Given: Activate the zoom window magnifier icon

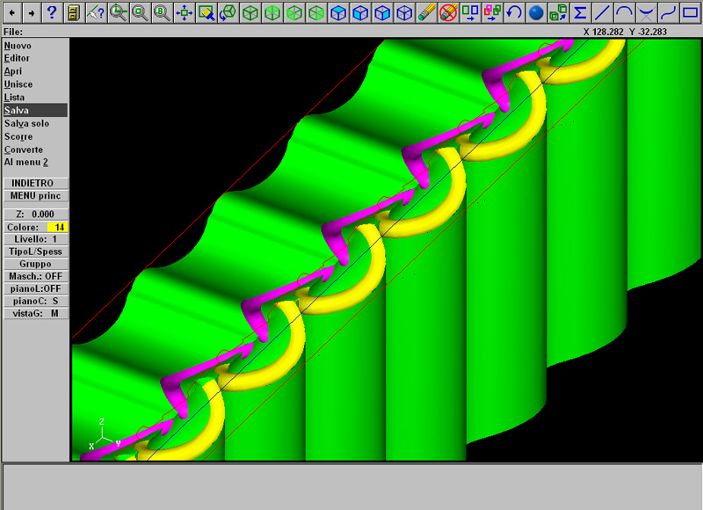Looking at the screenshot, I should (140, 13).
